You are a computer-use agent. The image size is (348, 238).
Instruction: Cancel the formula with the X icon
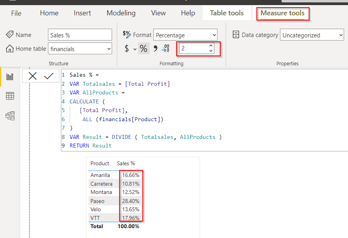coord(33,76)
